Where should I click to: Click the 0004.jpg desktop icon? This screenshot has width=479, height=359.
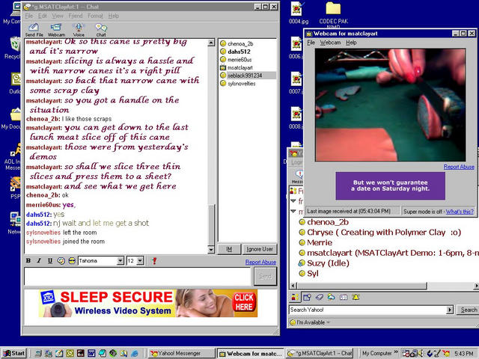coord(298,13)
